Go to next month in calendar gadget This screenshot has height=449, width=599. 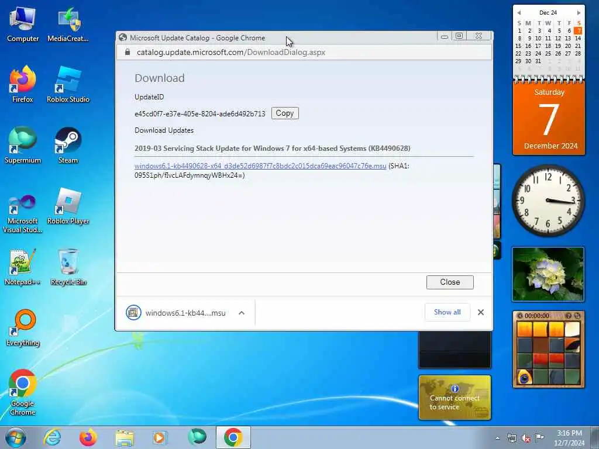(x=579, y=13)
